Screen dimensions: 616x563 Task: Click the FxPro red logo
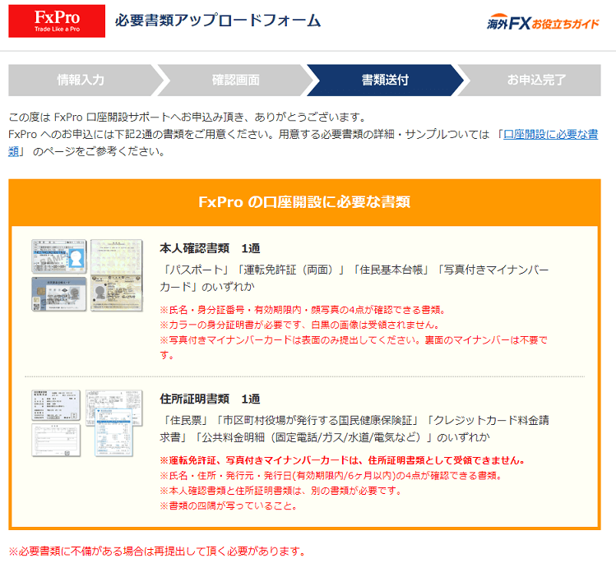coord(57,21)
